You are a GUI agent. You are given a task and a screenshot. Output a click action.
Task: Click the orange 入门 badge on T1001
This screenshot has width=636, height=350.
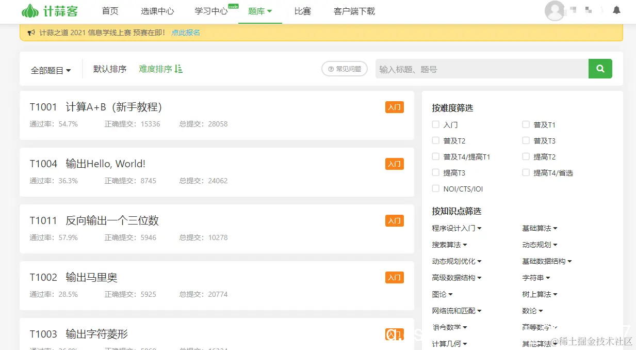[394, 107]
